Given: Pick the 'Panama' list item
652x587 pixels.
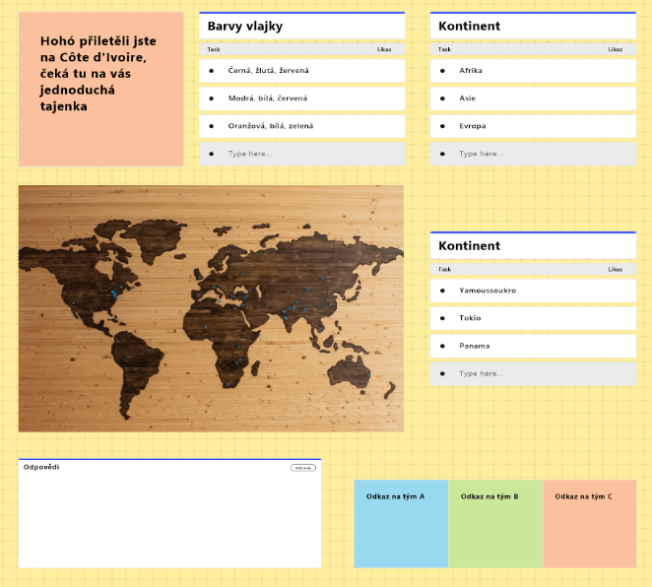Looking at the screenshot, I should tap(533, 346).
